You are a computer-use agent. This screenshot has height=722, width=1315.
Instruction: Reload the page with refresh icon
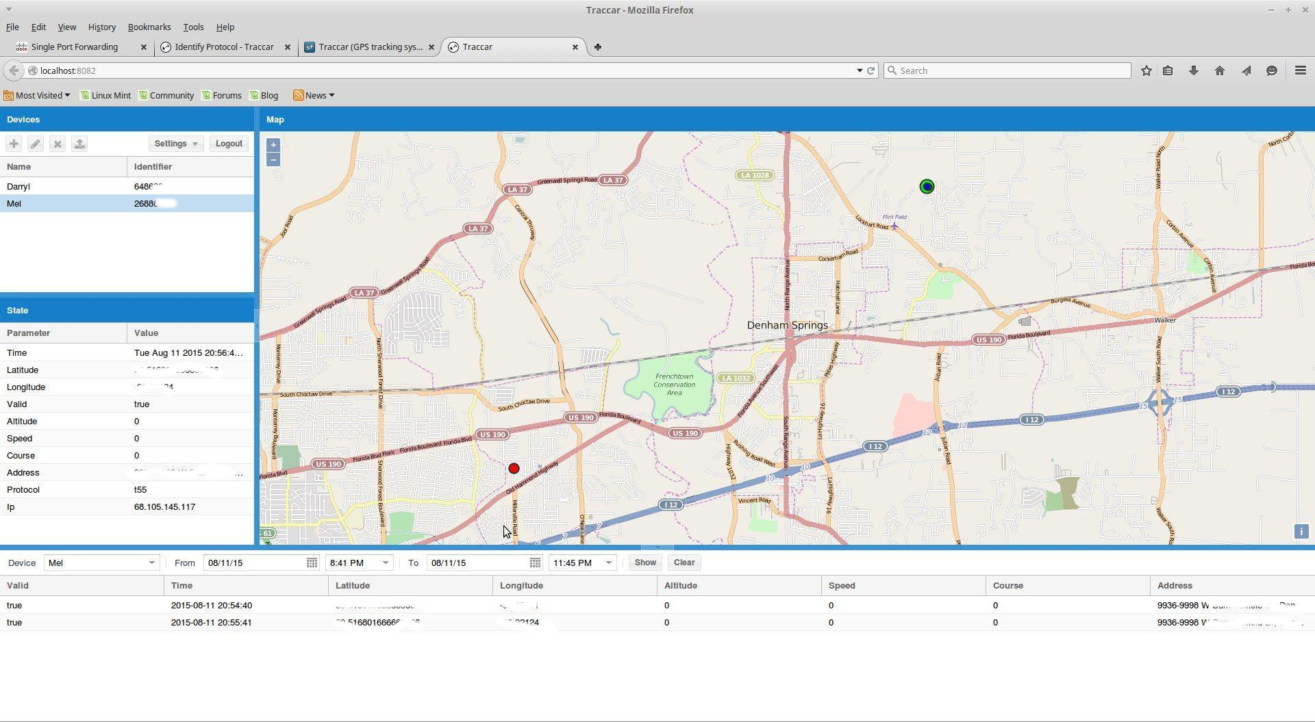(871, 70)
